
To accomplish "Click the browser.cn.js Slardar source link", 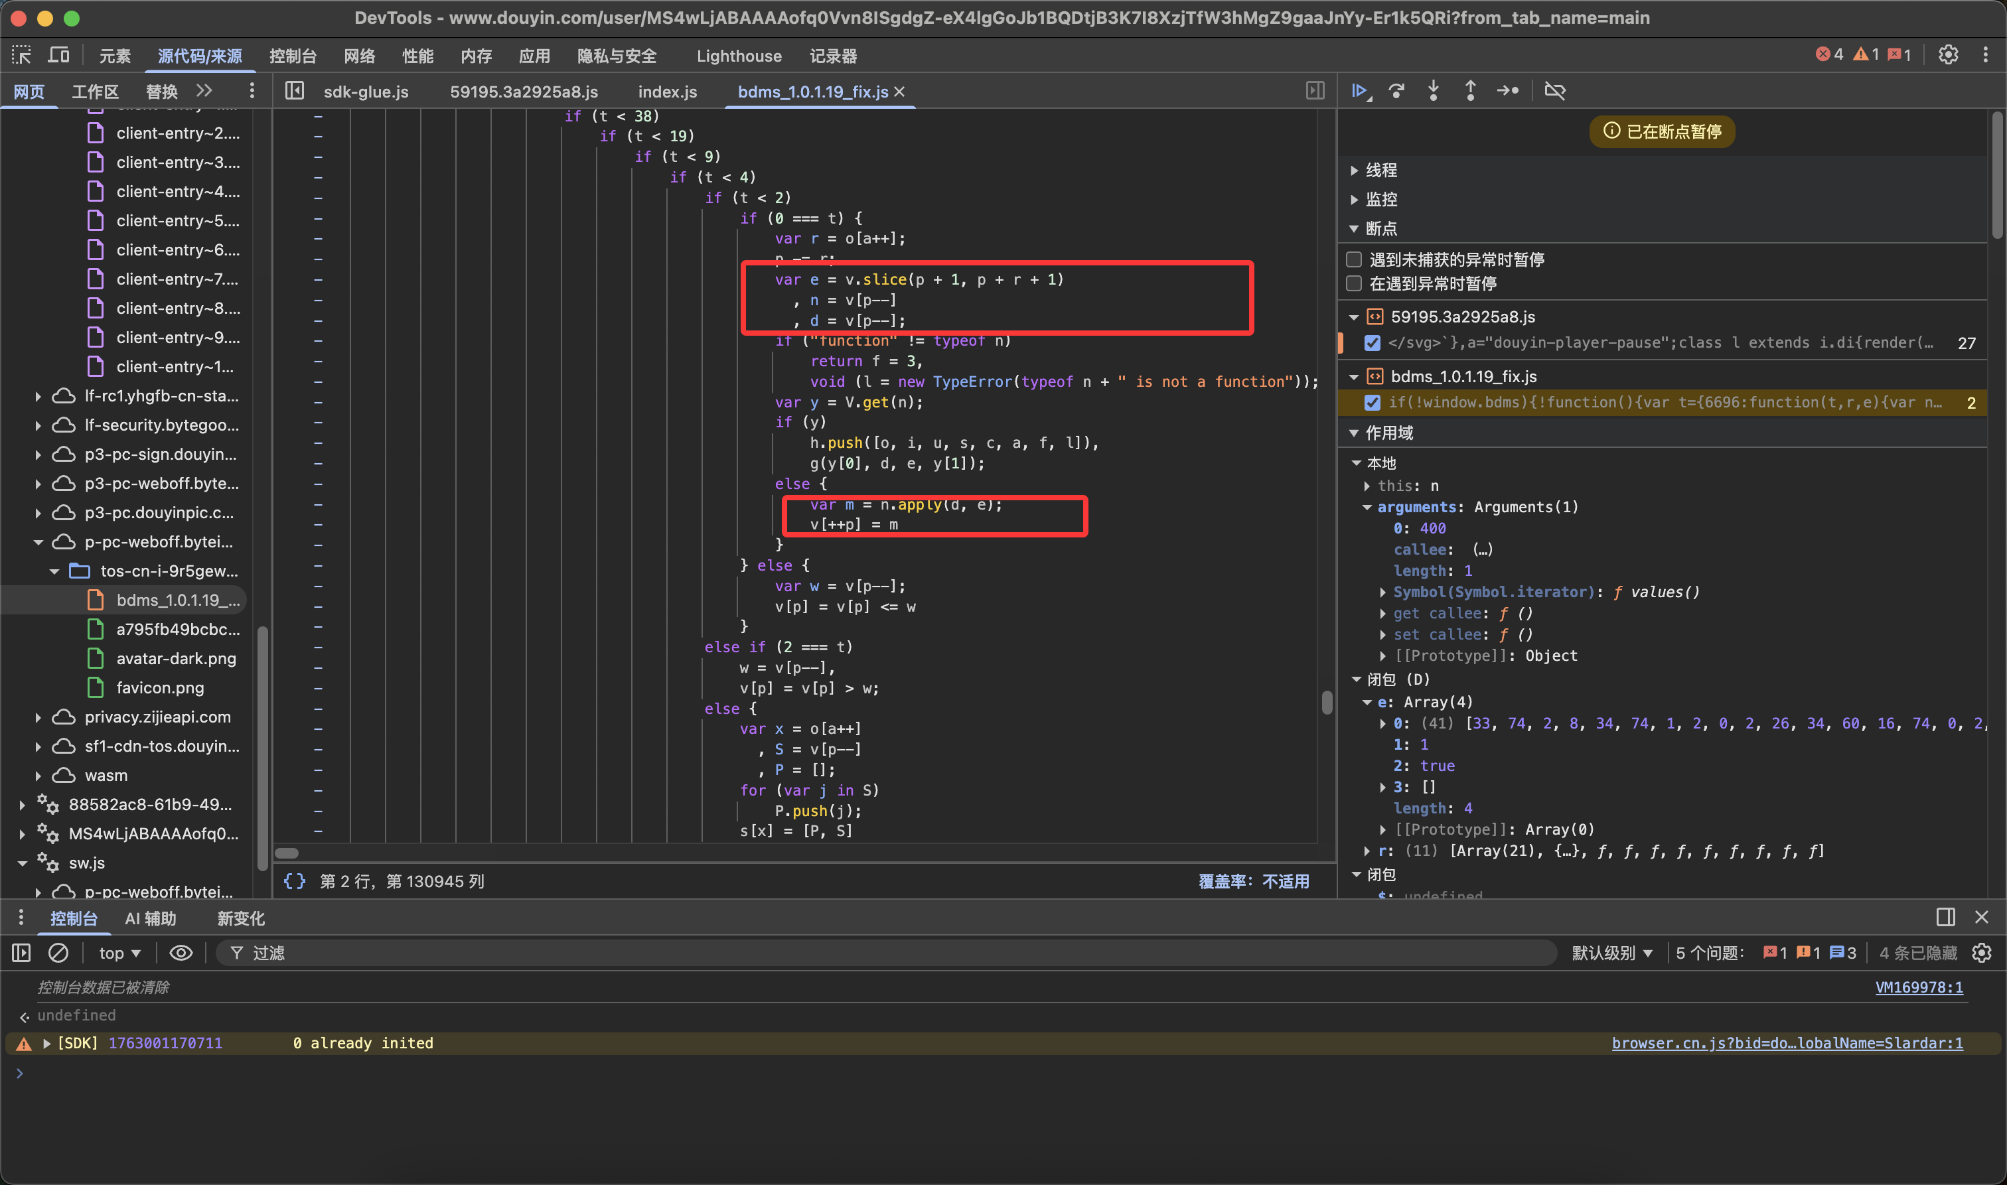I will [1787, 1043].
